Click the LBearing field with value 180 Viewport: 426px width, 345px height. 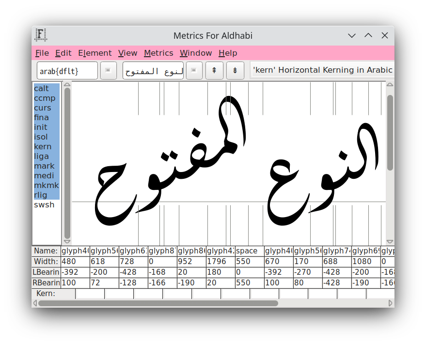(221, 272)
